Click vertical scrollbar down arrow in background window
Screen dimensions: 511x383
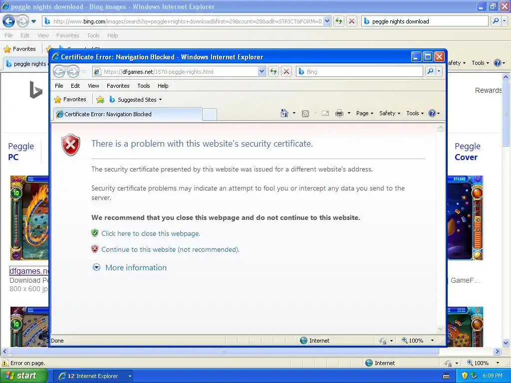point(506,343)
